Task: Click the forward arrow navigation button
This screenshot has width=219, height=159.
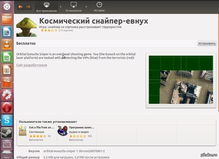Action: click(28, 7)
